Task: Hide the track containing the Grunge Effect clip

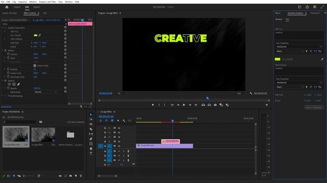Action: click(119, 146)
